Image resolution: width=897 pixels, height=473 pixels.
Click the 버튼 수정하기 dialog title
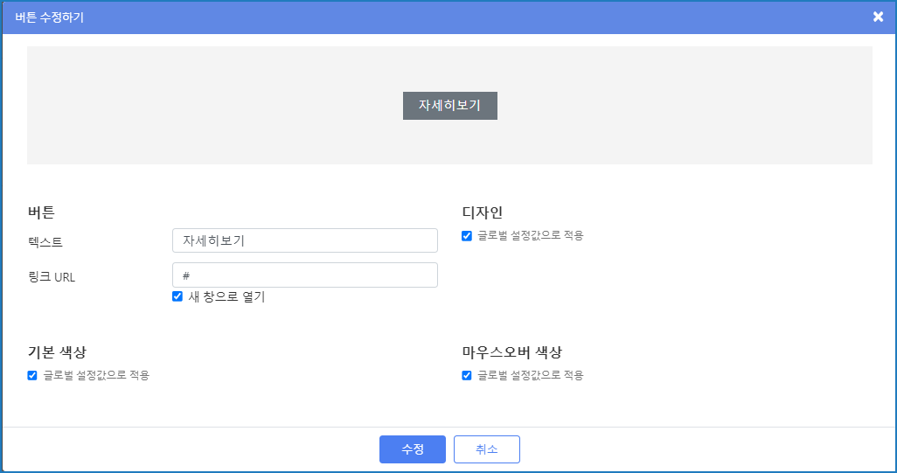(50, 17)
